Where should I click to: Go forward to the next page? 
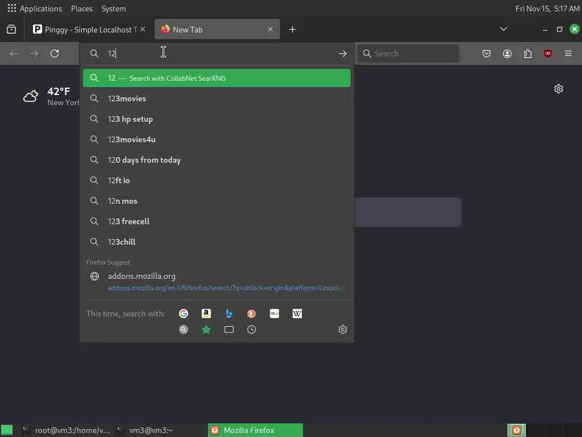pyautogui.click(x=34, y=53)
